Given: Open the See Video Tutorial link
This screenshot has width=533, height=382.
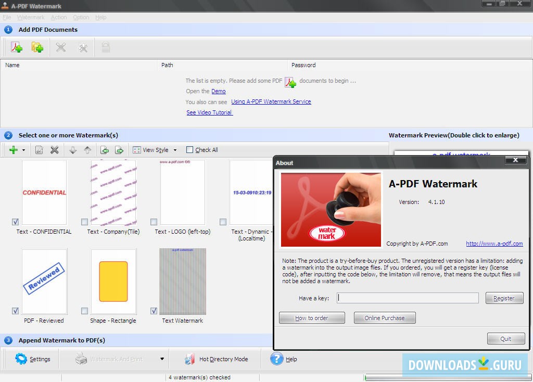Looking at the screenshot, I should coord(209,112).
